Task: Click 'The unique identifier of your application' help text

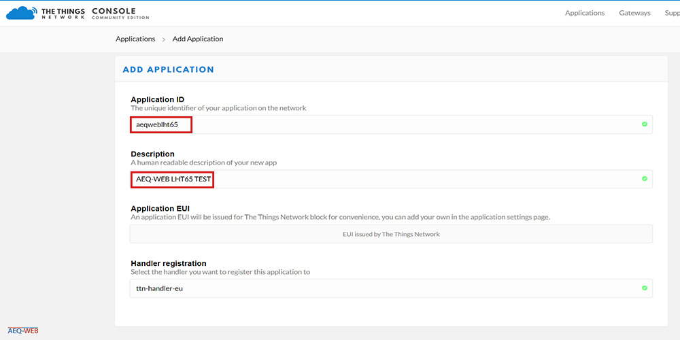Action: [218, 108]
